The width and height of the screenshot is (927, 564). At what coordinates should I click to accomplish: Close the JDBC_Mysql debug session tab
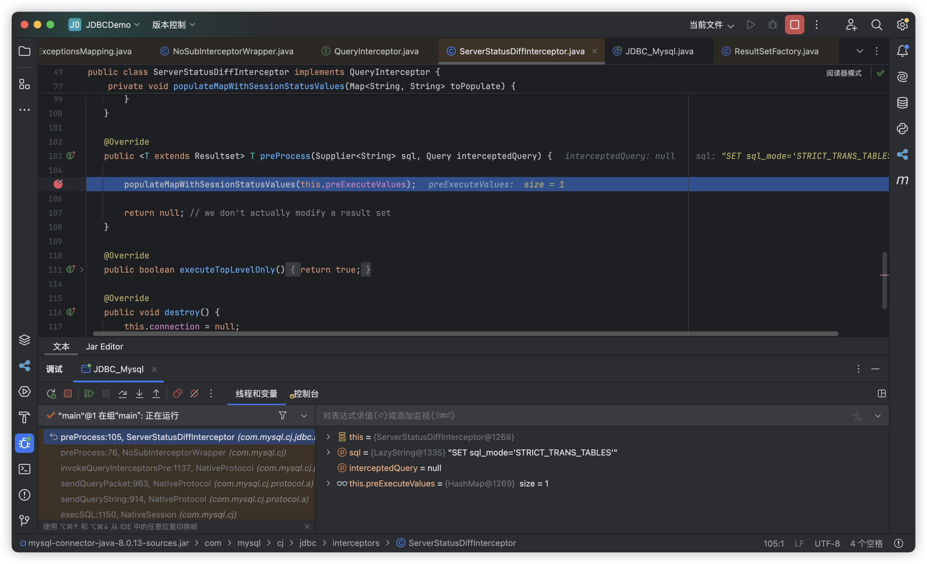[x=154, y=369]
